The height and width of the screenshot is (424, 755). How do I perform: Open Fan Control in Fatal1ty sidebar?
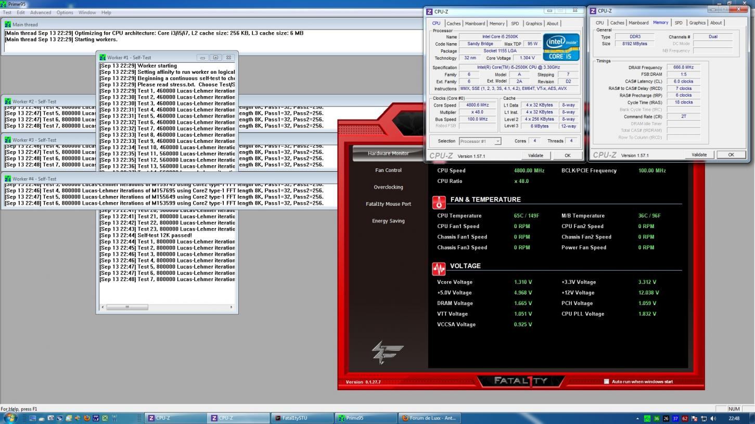pos(389,170)
